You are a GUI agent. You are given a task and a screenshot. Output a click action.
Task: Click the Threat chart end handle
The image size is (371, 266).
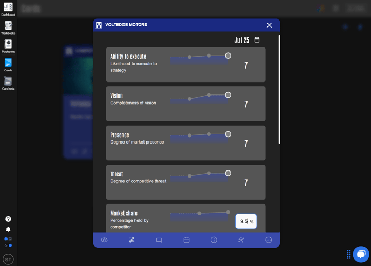(228, 173)
